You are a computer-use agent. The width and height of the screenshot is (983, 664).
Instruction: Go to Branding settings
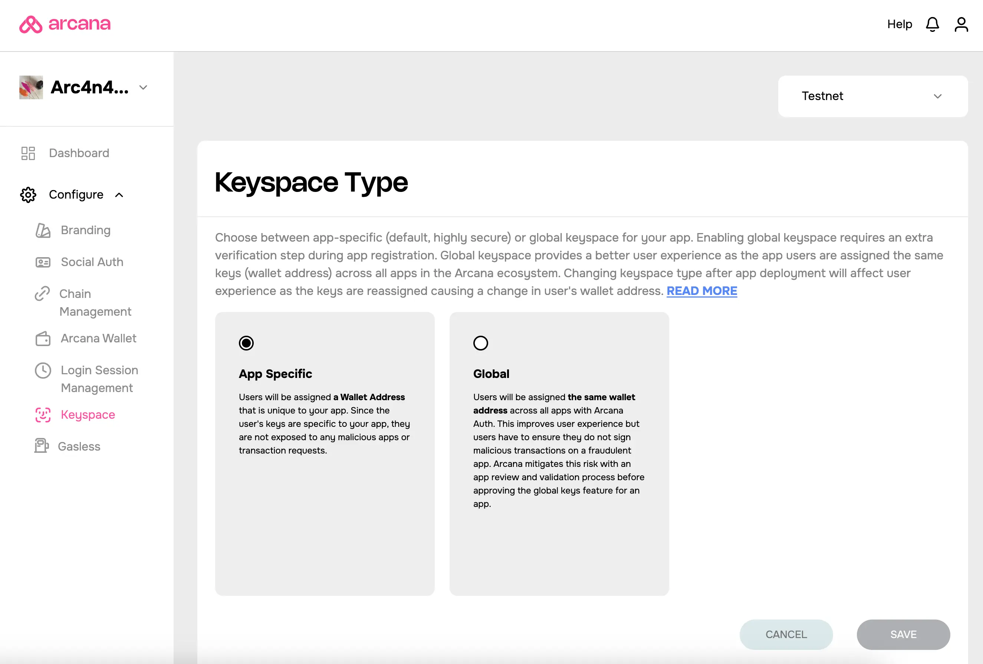[86, 230]
